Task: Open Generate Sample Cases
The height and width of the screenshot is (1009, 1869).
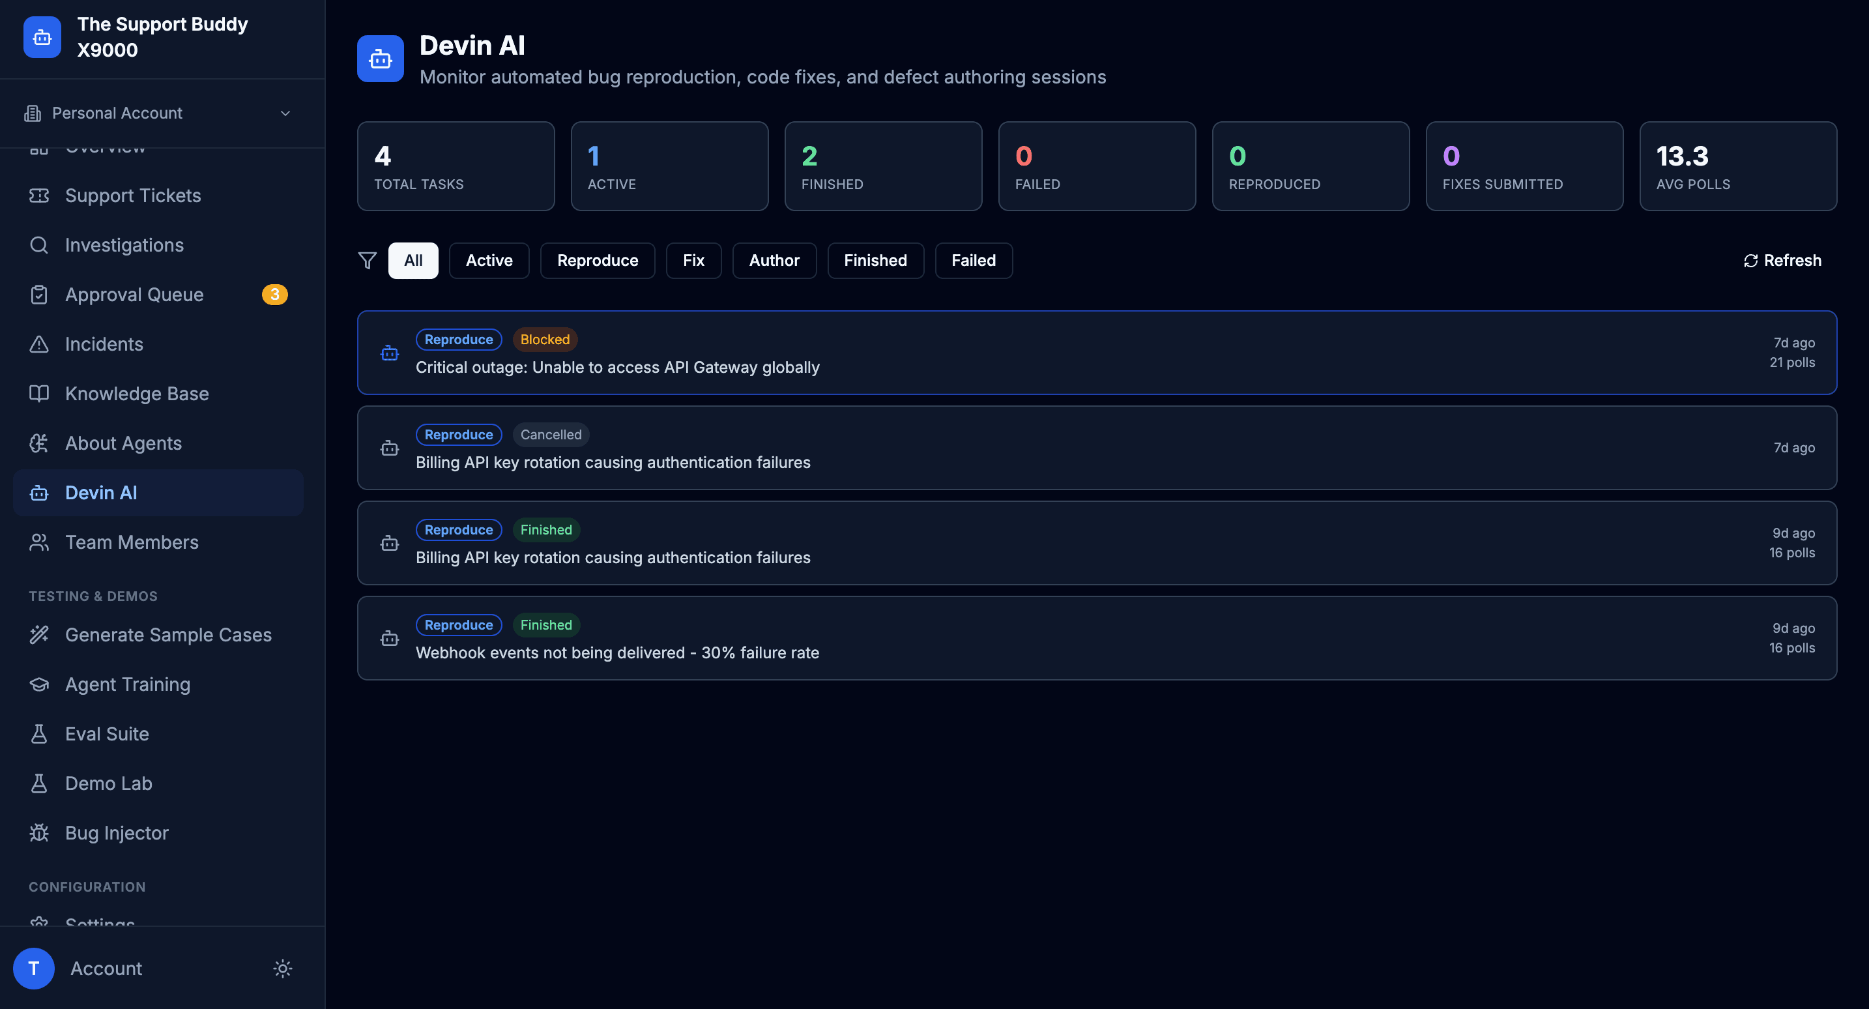Action: [x=158, y=635]
